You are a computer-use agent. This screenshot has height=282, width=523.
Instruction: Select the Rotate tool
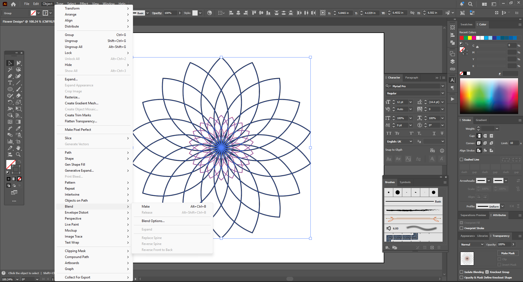pyautogui.click(x=10, y=102)
